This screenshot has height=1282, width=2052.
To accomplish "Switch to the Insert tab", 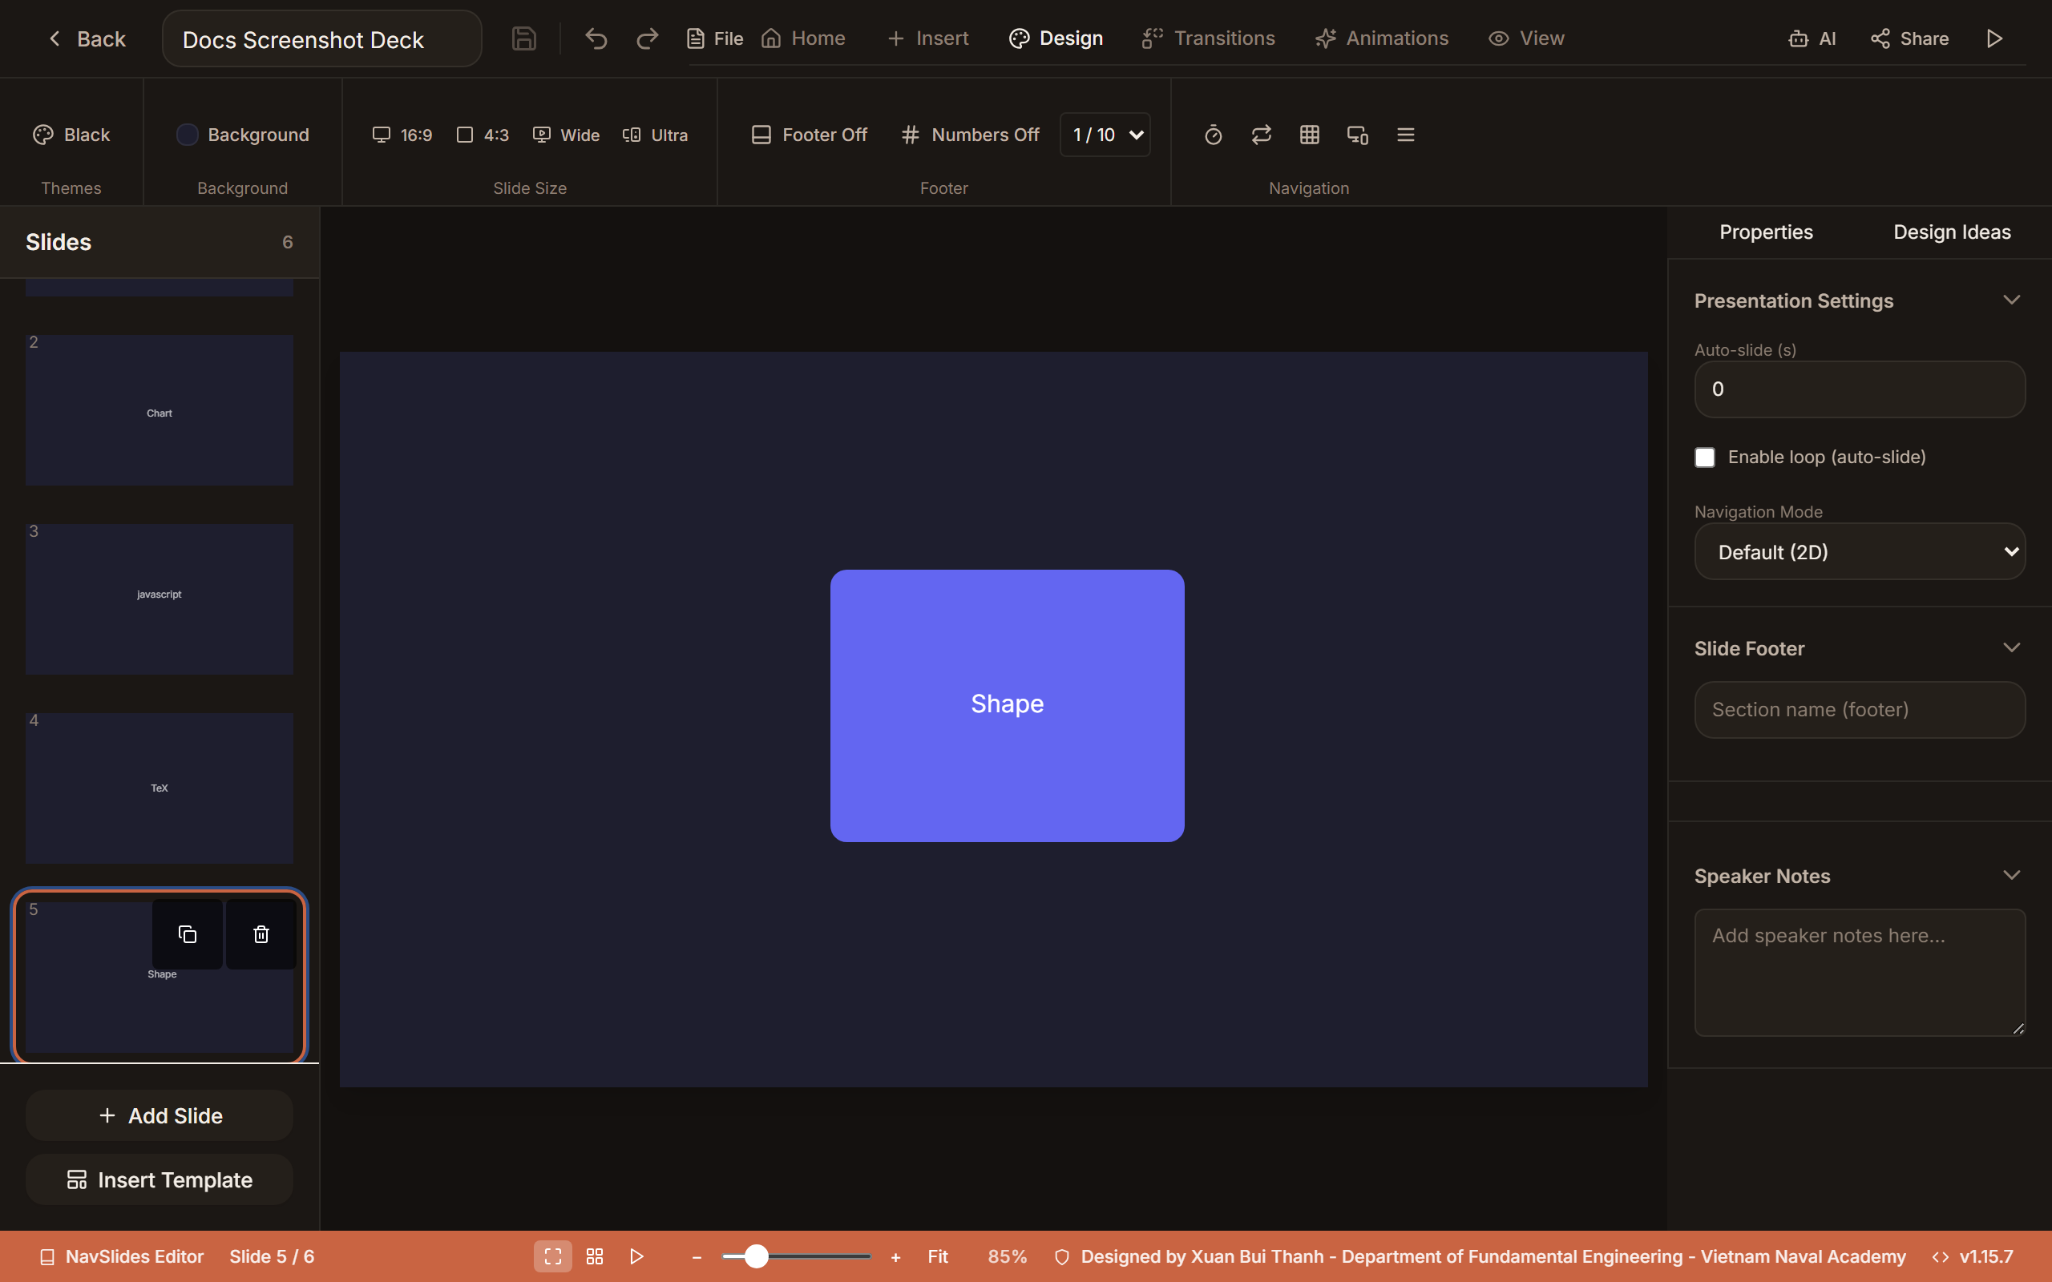I will pos(927,39).
